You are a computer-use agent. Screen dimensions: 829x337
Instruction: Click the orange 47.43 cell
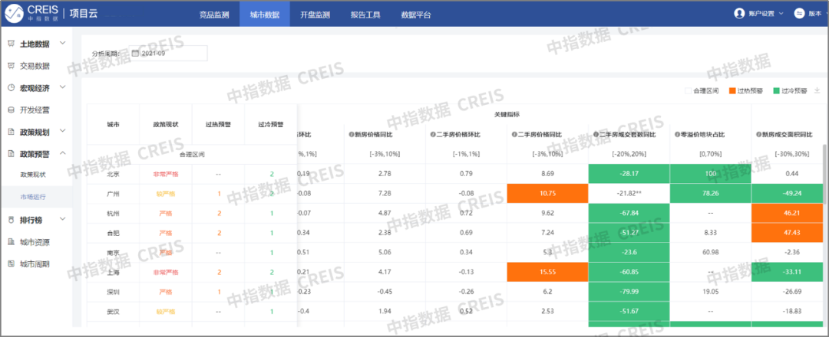click(x=788, y=233)
